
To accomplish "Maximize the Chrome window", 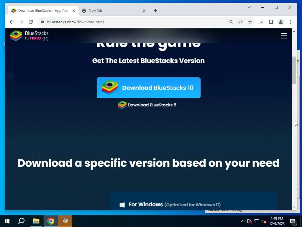I will (276, 7).
